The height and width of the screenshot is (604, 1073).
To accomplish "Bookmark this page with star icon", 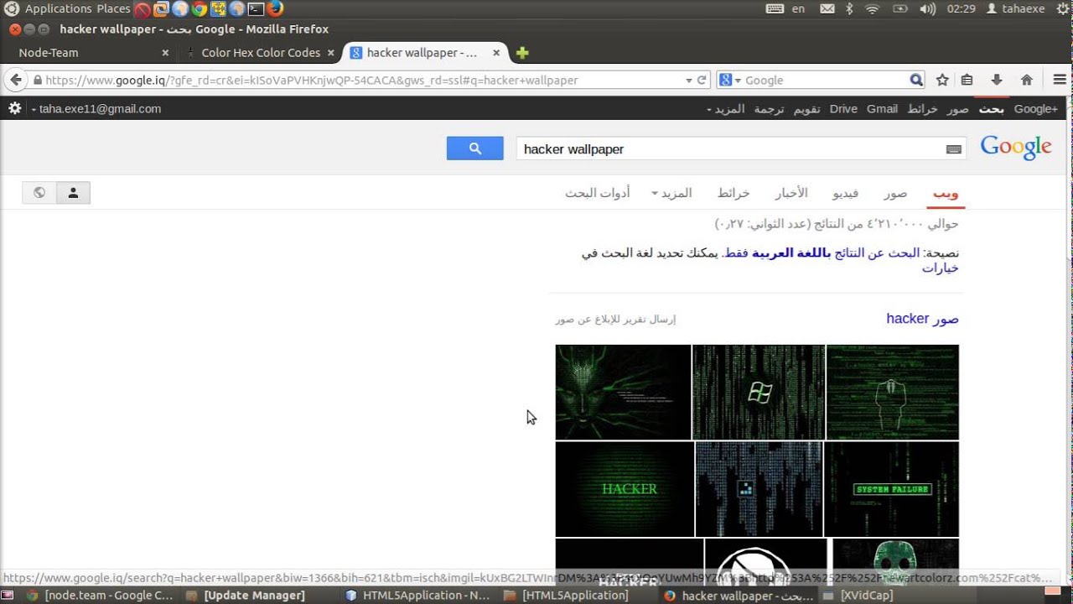I will tap(942, 80).
